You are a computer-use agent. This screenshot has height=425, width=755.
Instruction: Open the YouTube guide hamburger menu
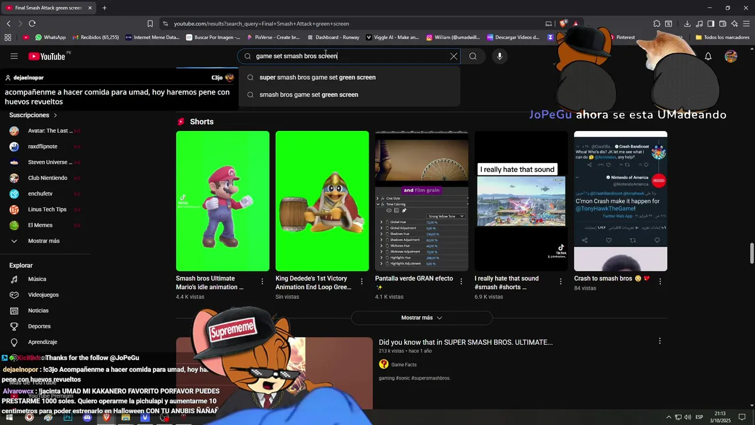coord(14,56)
